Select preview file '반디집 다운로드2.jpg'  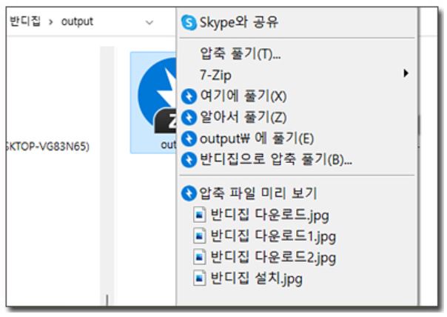point(273,257)
